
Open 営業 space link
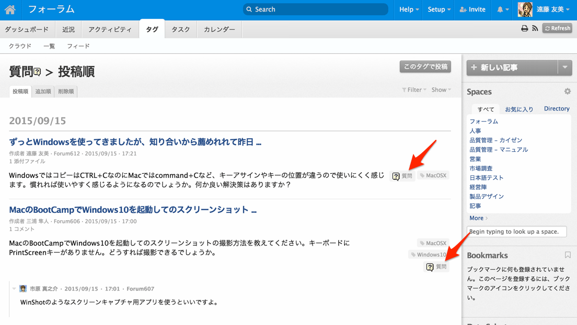[x=475, y=159]
